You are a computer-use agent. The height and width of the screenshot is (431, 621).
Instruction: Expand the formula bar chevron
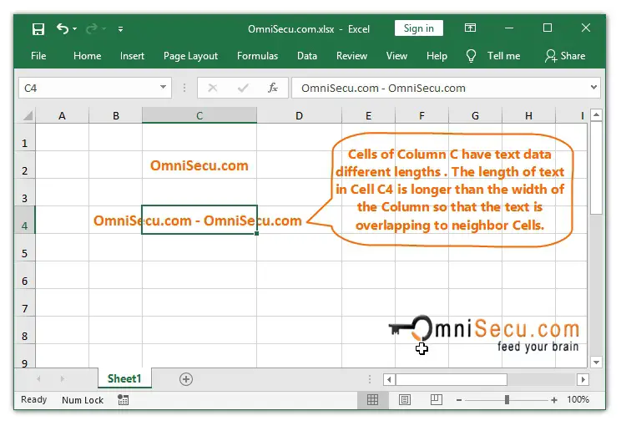pos(593,87)
